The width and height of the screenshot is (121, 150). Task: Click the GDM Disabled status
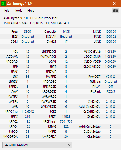coord(27,42)
